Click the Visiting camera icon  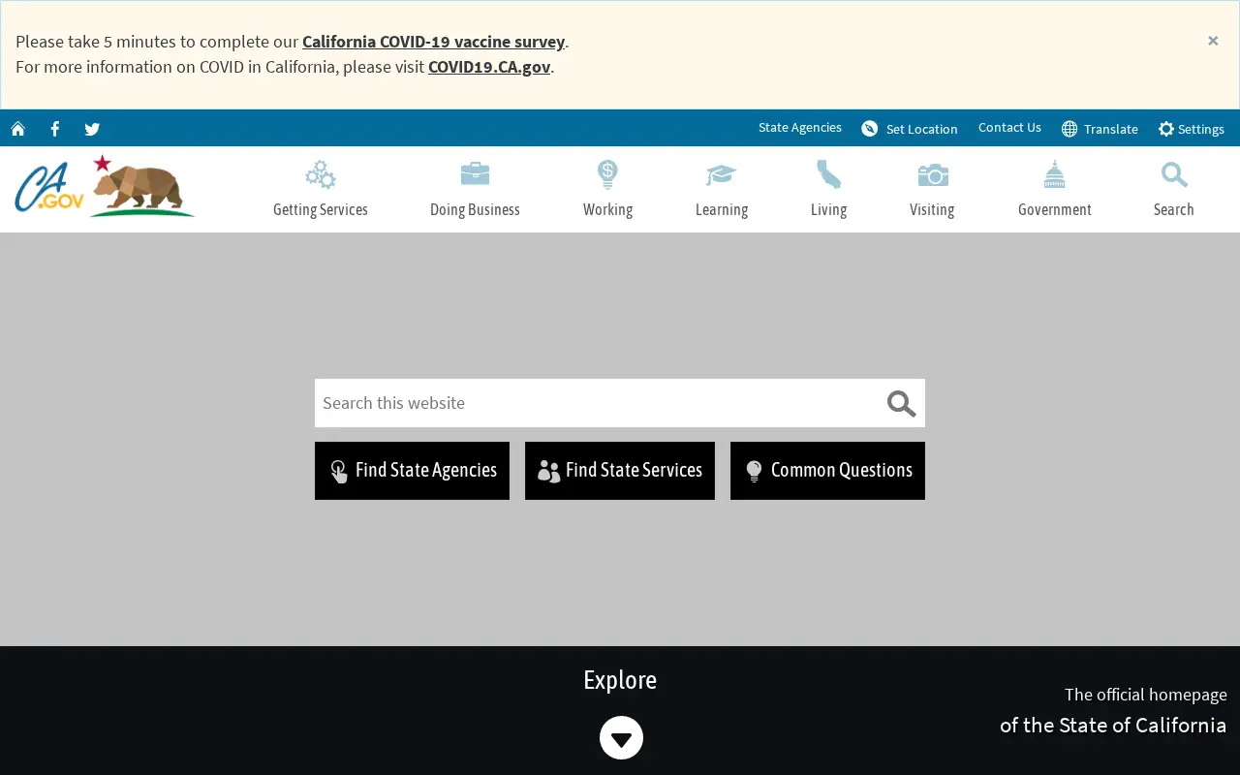[932, 175]
